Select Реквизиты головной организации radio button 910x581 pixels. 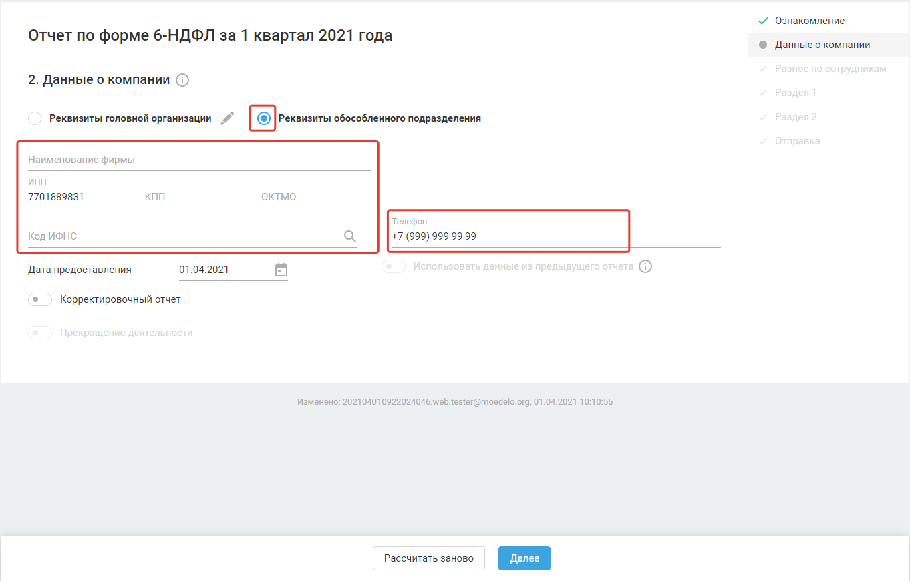click(x=35, y=118)
